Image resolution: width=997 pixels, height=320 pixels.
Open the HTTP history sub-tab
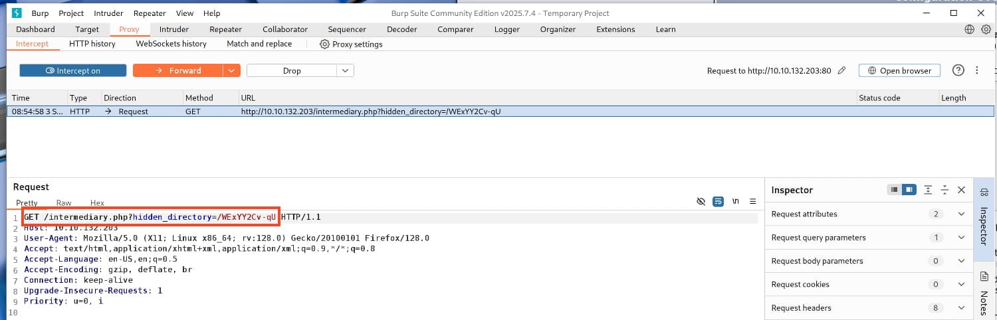pos(92,44)
